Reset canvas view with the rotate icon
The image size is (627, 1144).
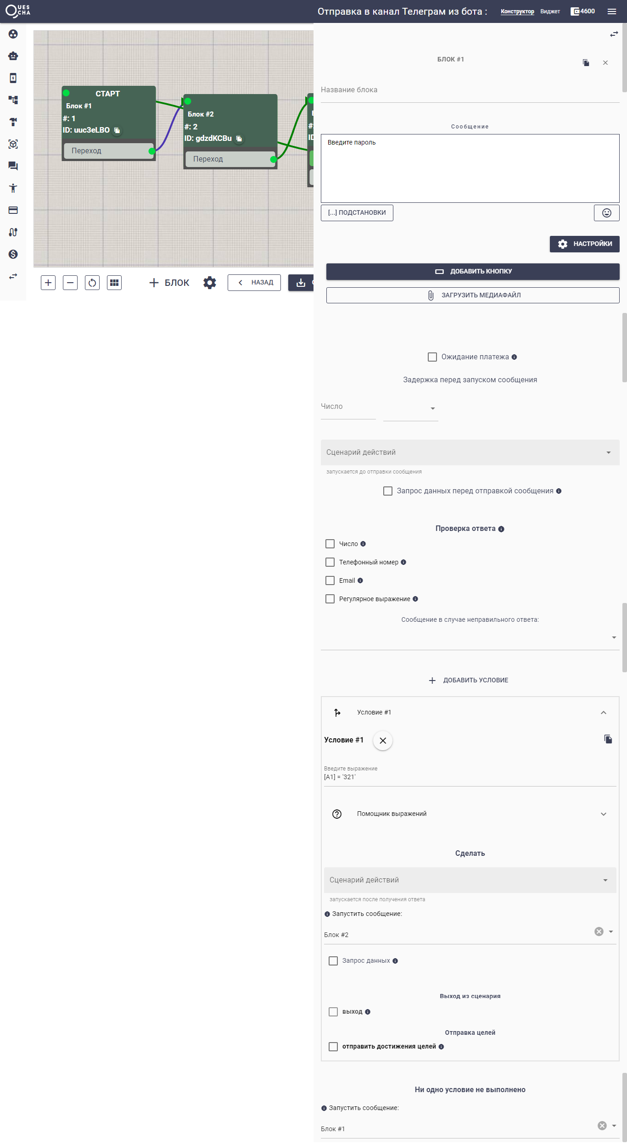[92, 283]
